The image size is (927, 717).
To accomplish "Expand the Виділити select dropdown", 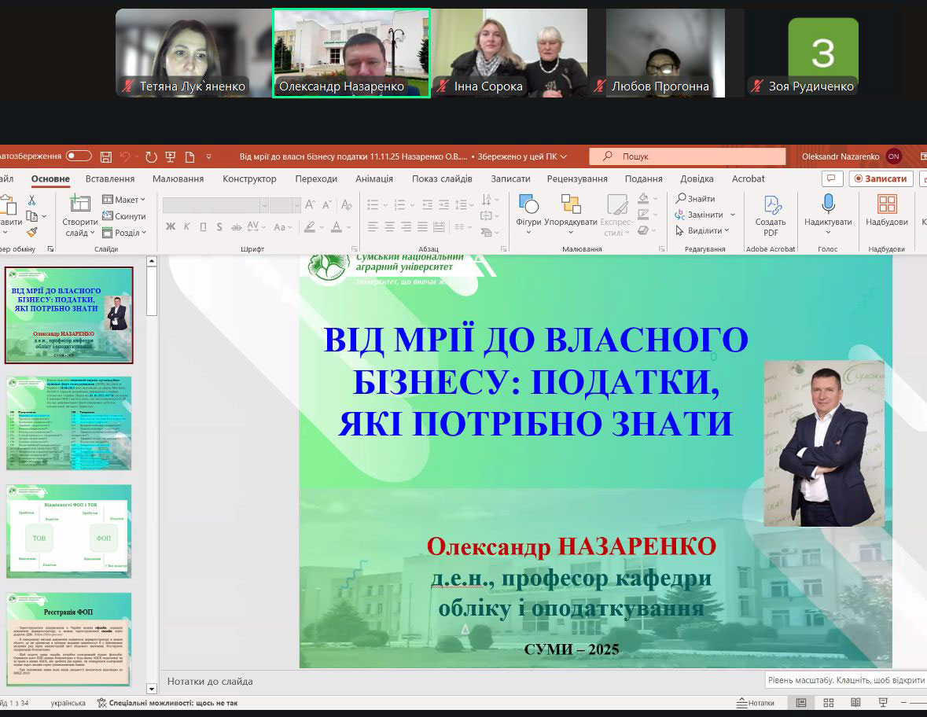I will click(x=704, y=230).
